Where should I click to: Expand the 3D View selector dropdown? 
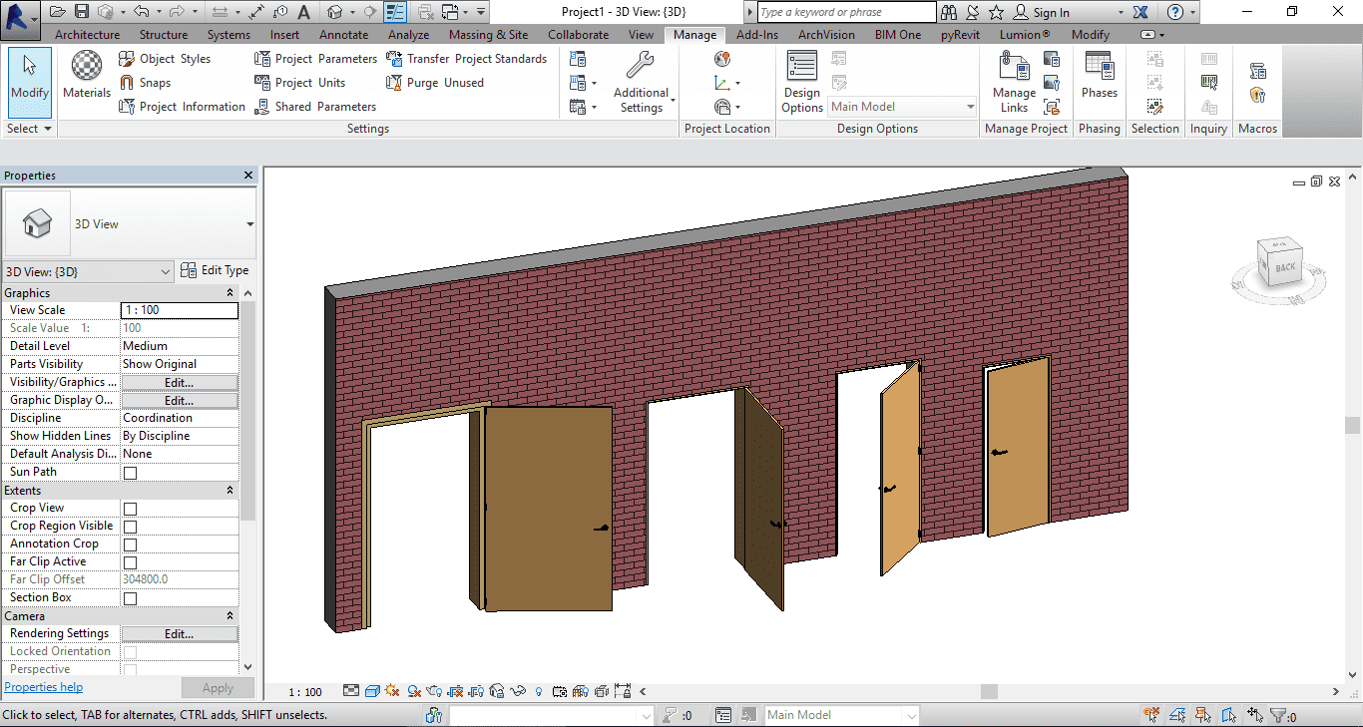pos(166,271)
